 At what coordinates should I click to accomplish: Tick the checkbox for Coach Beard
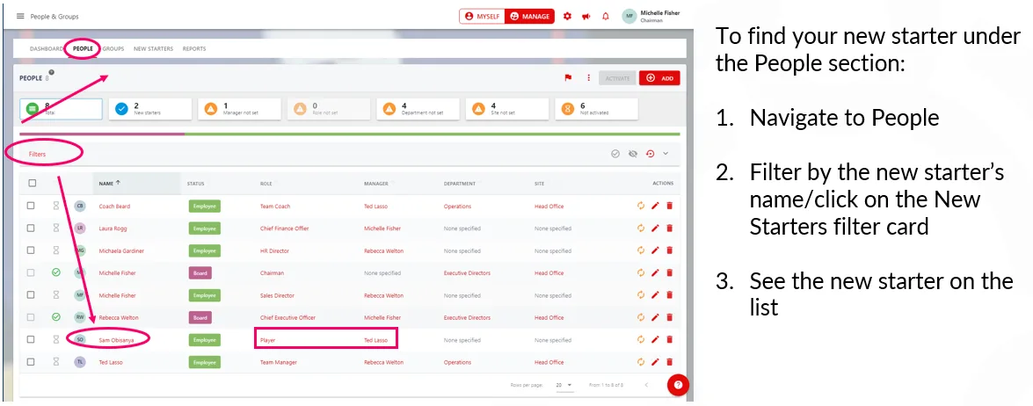[31, 206]
